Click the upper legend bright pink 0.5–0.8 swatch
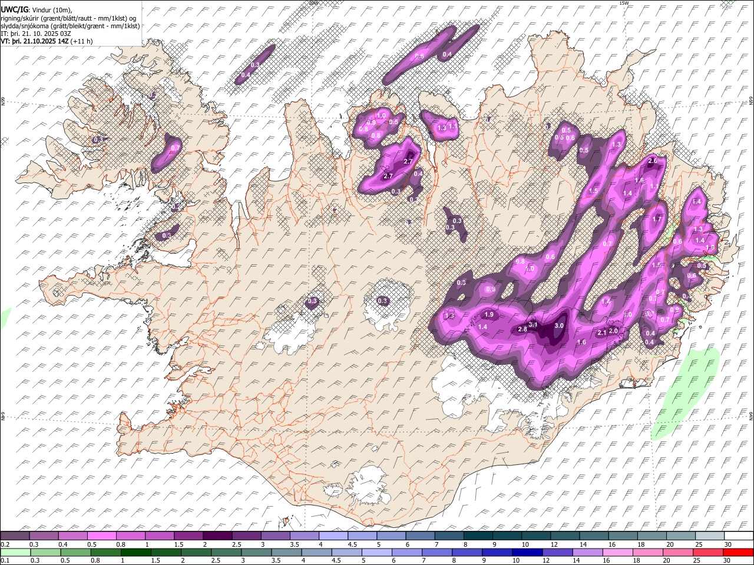This screenshot has width=754, height=565. pyautogui.click(x=101, y=536)
